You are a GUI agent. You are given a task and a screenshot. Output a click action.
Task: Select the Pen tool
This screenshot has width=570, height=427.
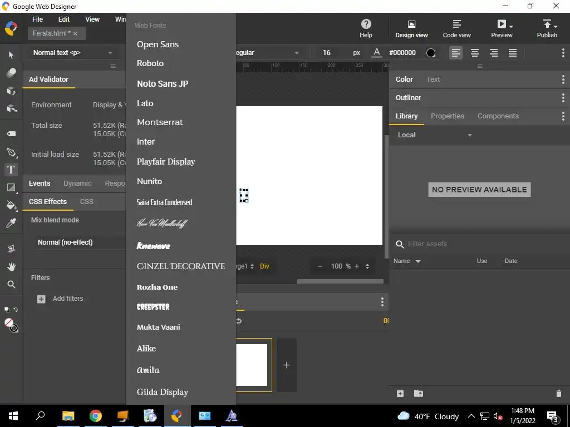coord(11,152)
